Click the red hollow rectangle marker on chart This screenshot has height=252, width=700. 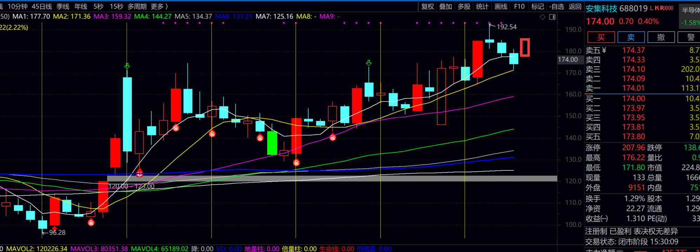(525, 47)
